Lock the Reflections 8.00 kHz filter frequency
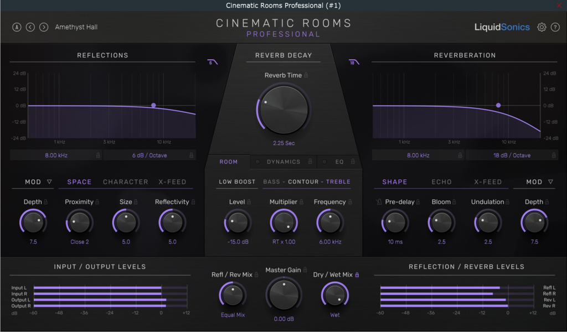This screenshot has width=567, height=332. [x=97, y=155]
